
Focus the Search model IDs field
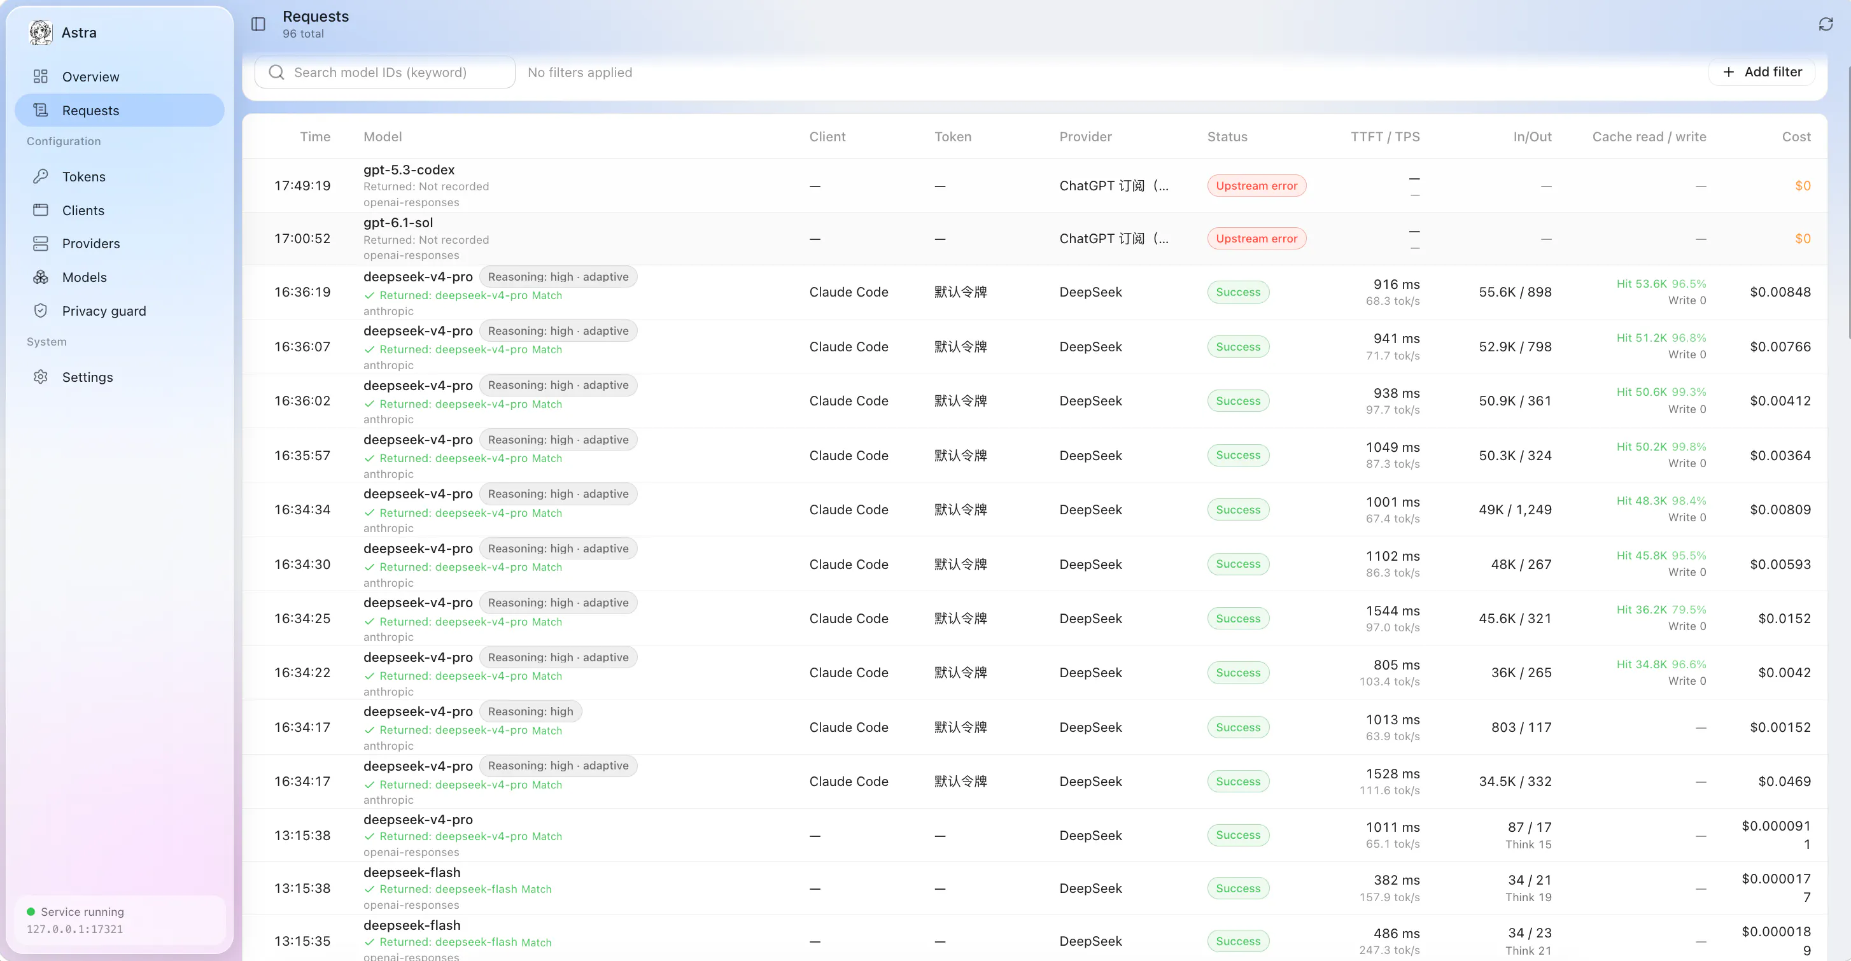click(385, 73)
